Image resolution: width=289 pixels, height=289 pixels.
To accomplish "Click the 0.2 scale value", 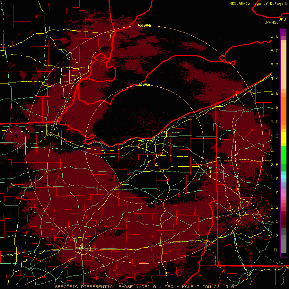I will click(x=275, y=207).
